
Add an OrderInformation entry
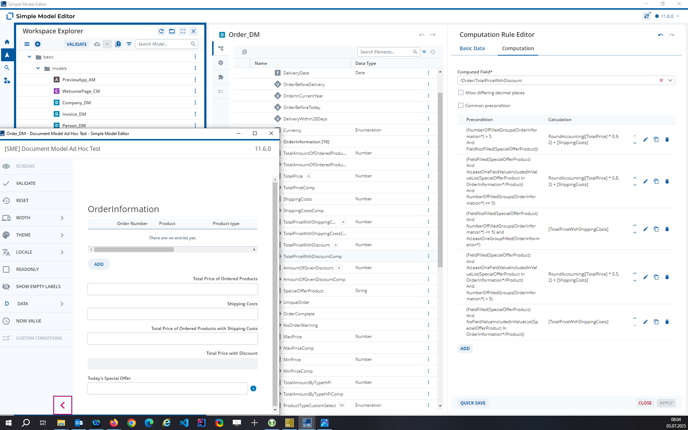[99, 264]
